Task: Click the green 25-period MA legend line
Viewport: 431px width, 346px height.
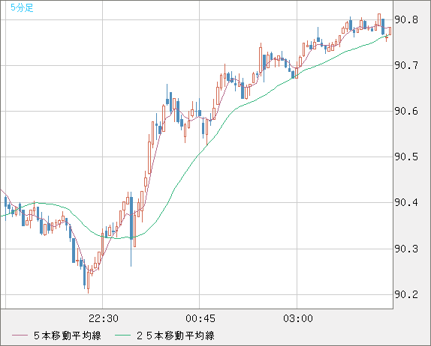Action: pyautogui.click(x=122, y=336)
